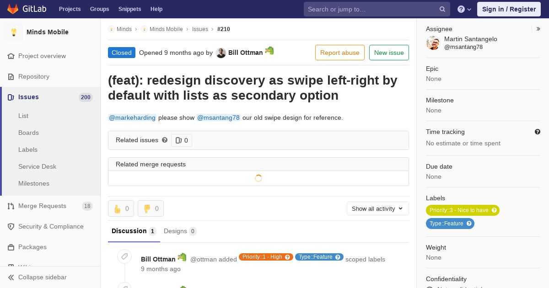This screenshot has height=288, width=549.
Task: Click Sign in / Register button
Action: [x=509, y=9]
